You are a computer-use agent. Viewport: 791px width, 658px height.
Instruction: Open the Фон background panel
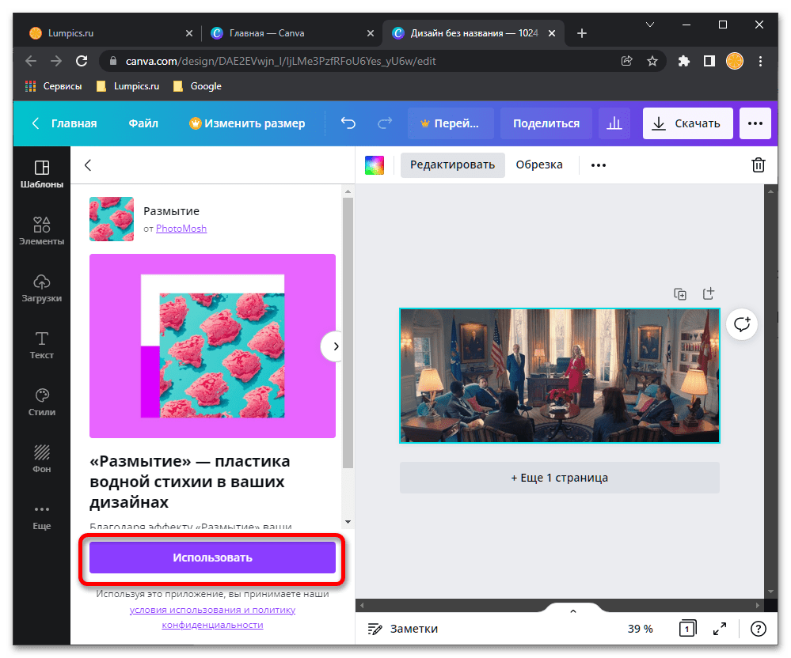[x=42, y=459]
